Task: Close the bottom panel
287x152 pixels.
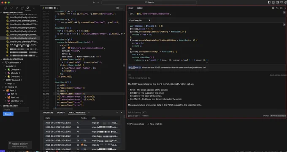Action: (122, 112)
